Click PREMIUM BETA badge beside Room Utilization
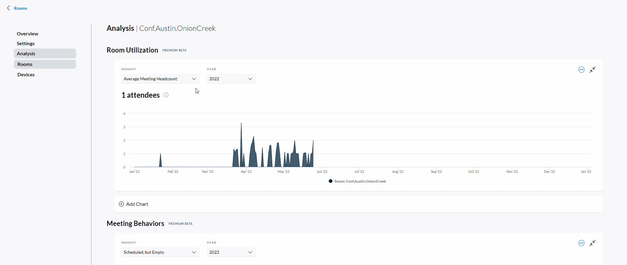Screen dimensions: 627x265 (174, 50)
